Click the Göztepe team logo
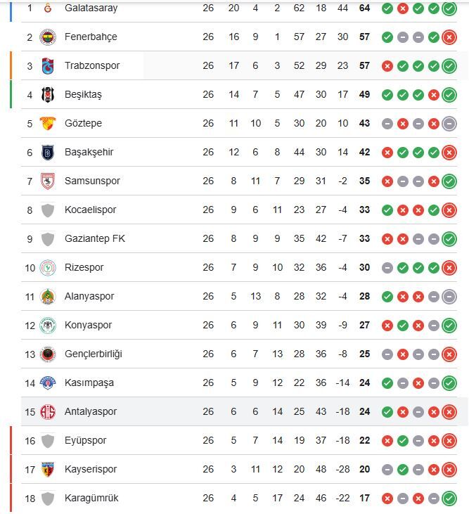This screenshot has height=514, width=469. (x=48, y=123)
